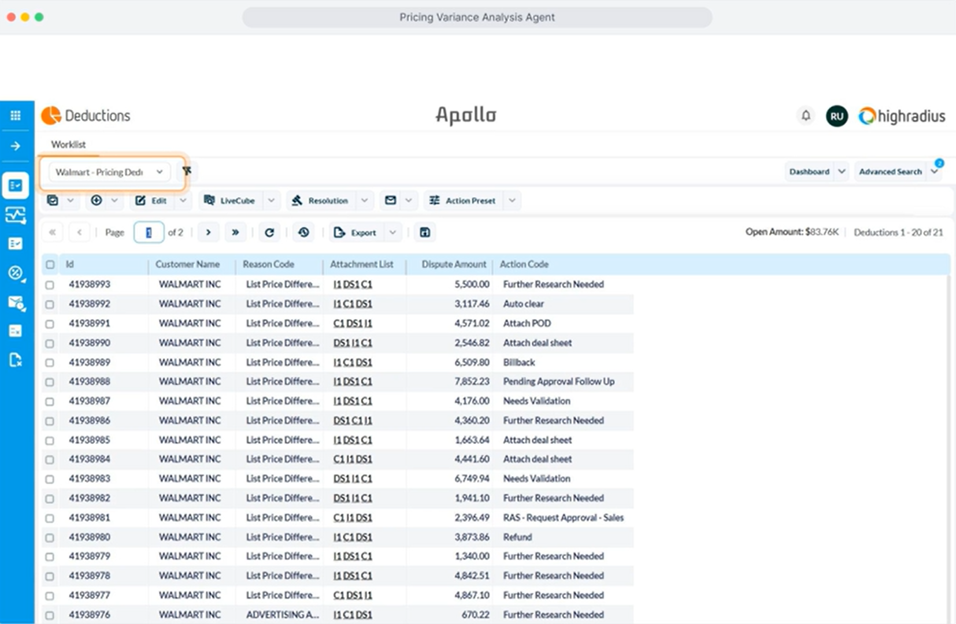Image resolution: width=956 pixels, height=624 pixels.
Task: Go to the last page arrow
Action: point(235,232)
